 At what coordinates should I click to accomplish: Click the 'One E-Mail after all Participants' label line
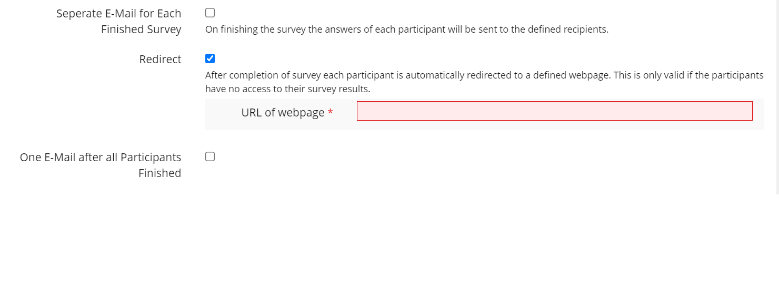(x=101, y=158)
